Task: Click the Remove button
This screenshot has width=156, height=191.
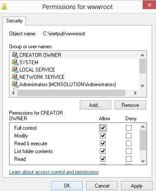Action: coord(130,105)
